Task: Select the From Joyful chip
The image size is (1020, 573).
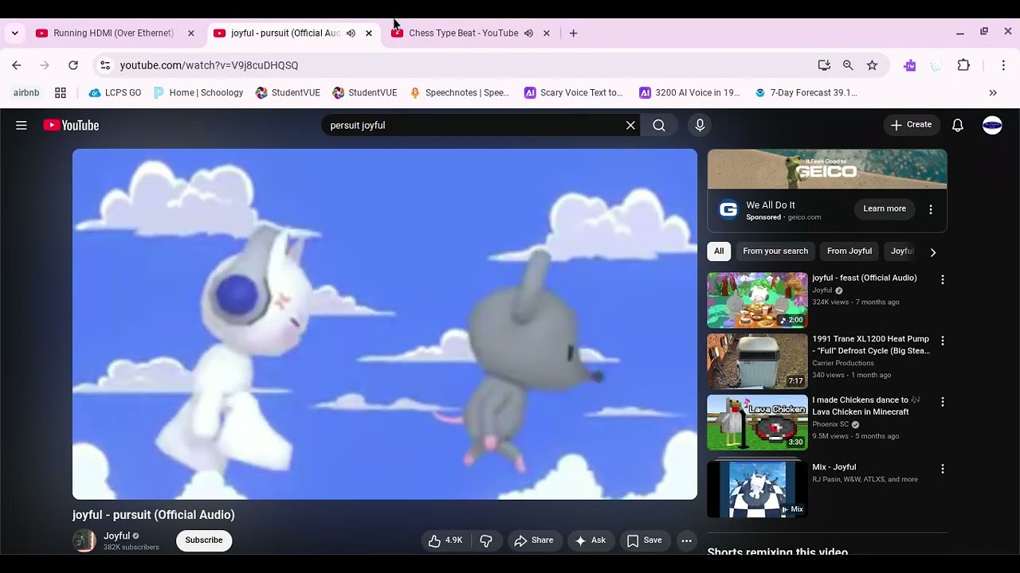Action: pyautogui.click(x=849, y=251)
